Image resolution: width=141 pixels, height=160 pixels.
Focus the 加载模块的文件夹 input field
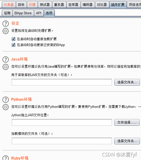pyautogui.click(x=62, y=141)
